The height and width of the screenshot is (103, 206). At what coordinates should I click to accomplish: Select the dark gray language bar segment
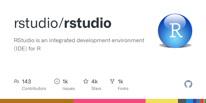pyautogui.click(x=182, y=101)
